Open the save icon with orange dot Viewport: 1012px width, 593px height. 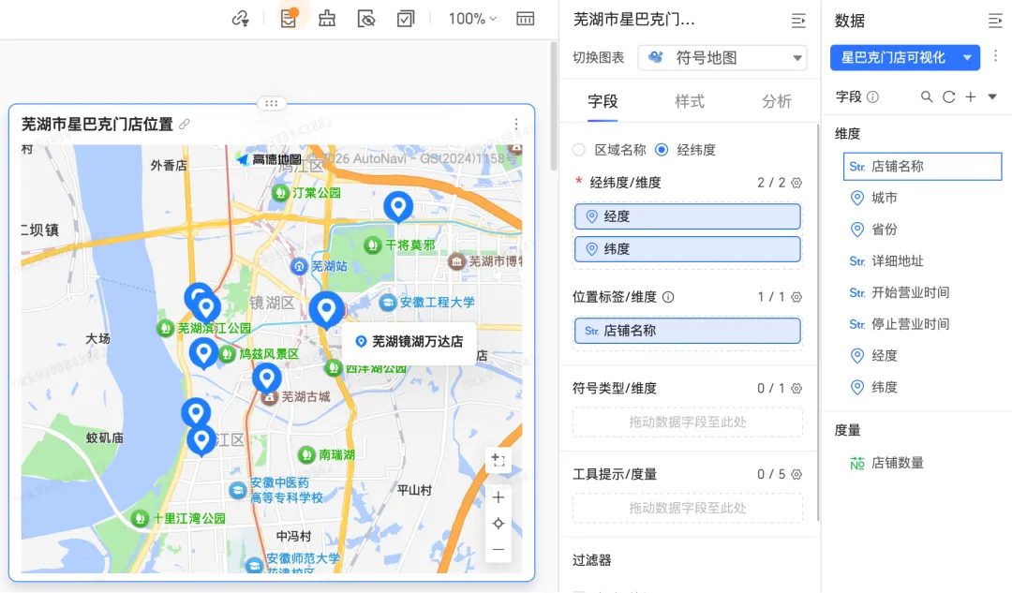[289, 18]
